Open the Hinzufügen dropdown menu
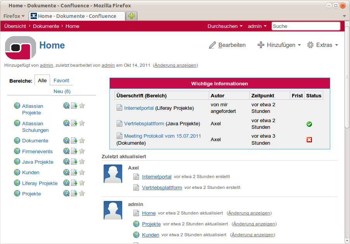This screenshot has height=244, width=350. [279, 45]
